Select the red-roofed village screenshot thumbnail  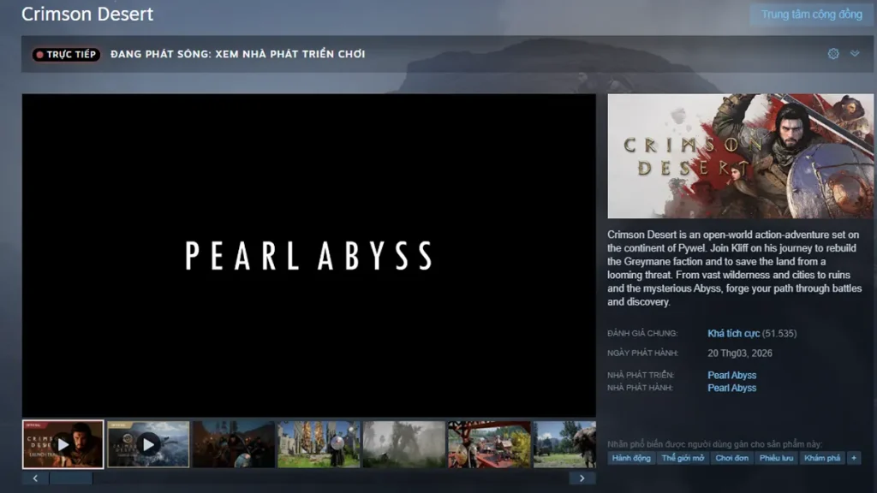point(489,444)
